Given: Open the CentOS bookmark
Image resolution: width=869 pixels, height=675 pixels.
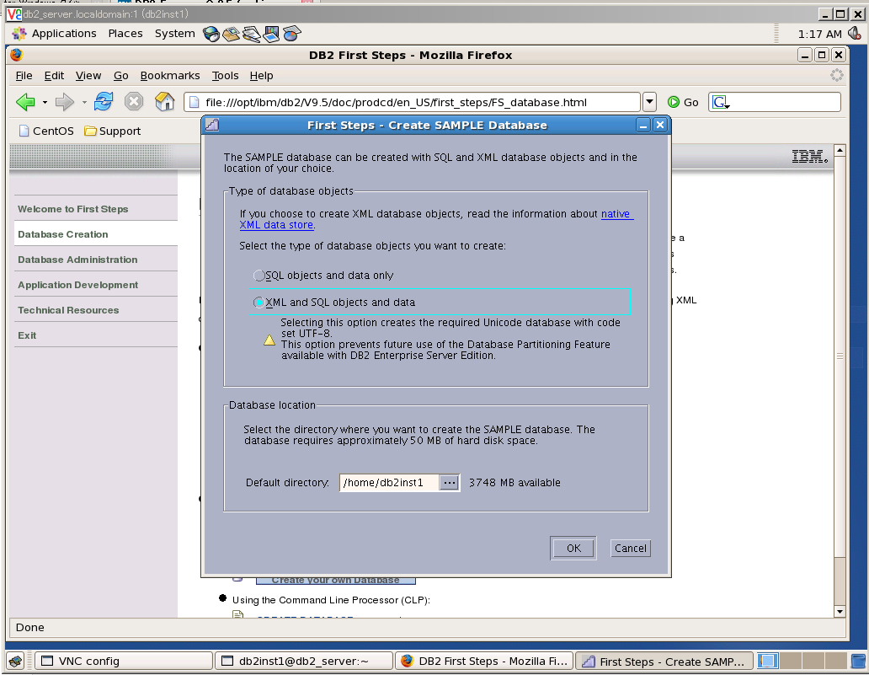Looking at the screenshot, I should pos(46,131).
